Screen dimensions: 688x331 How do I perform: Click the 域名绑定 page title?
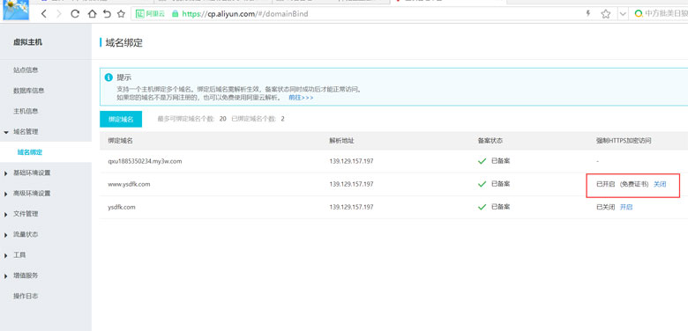pos(123,43)
